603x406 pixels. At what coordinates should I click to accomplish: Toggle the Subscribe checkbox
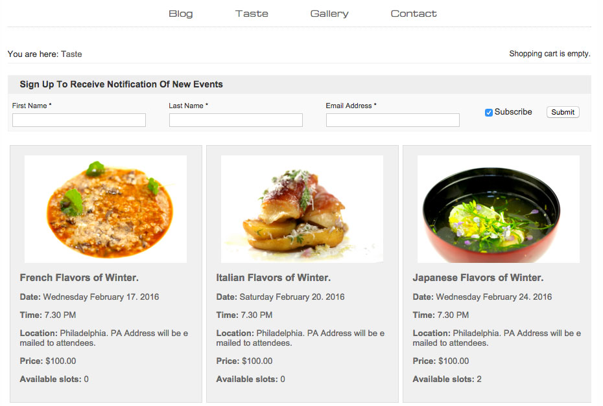coord(488,113)
